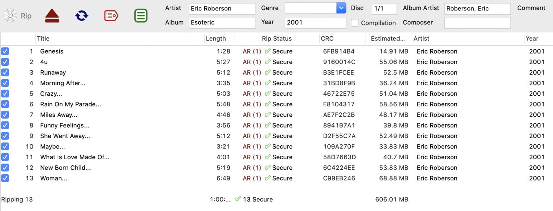The width and height of the screenshot is (553, 211).
Task: Click the Secure checkmark icon for Genesis
Action: (x=267, y=51)
